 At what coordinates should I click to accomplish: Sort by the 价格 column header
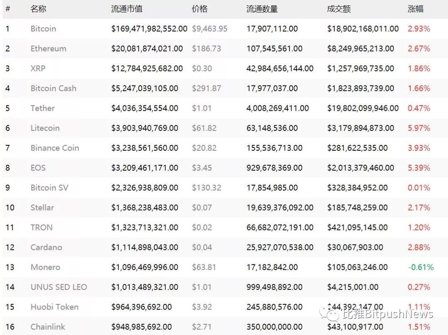point(200,9)
